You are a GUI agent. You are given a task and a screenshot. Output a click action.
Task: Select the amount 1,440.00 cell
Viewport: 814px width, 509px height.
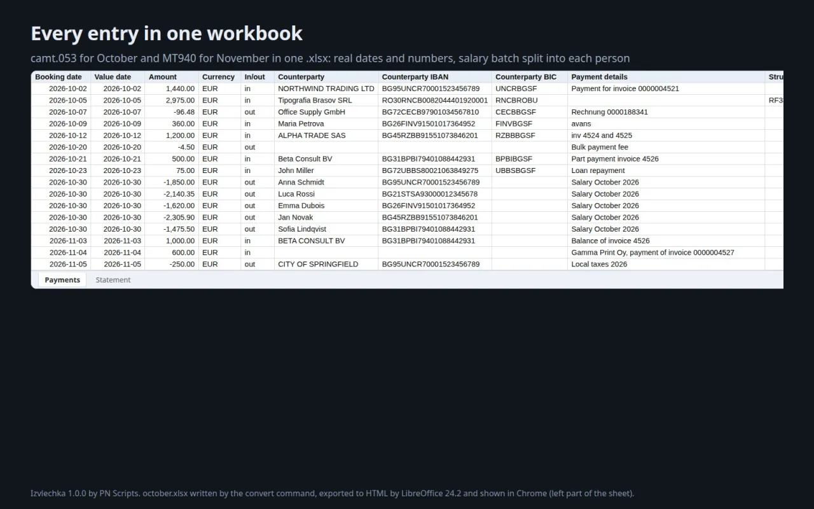(x=172, y=88)
